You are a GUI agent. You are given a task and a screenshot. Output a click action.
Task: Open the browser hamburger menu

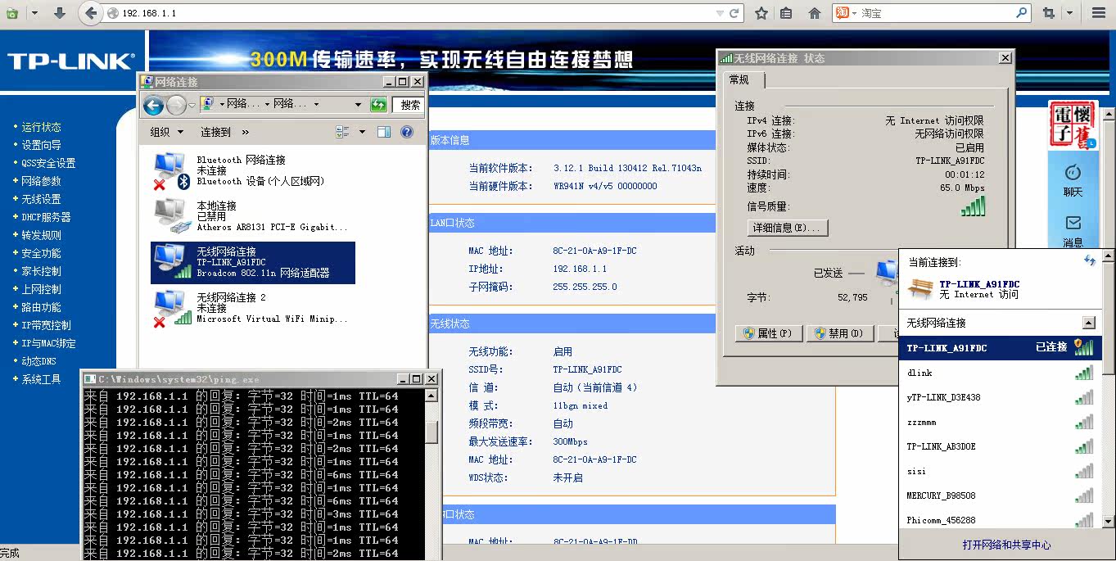coord(1099,13)
